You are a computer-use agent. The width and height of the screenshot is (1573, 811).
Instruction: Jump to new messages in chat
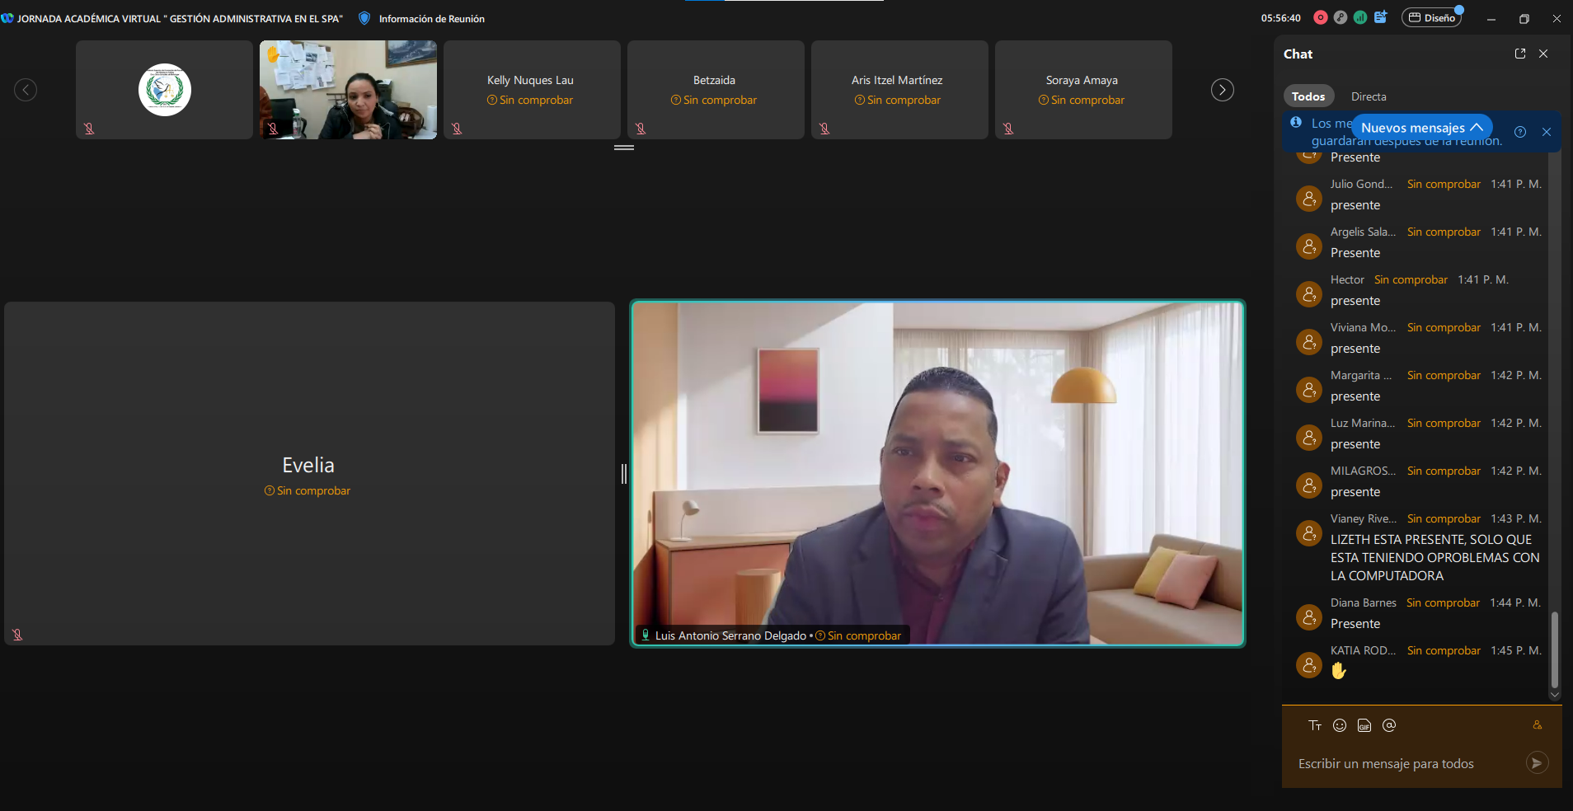coord(1422,128)
